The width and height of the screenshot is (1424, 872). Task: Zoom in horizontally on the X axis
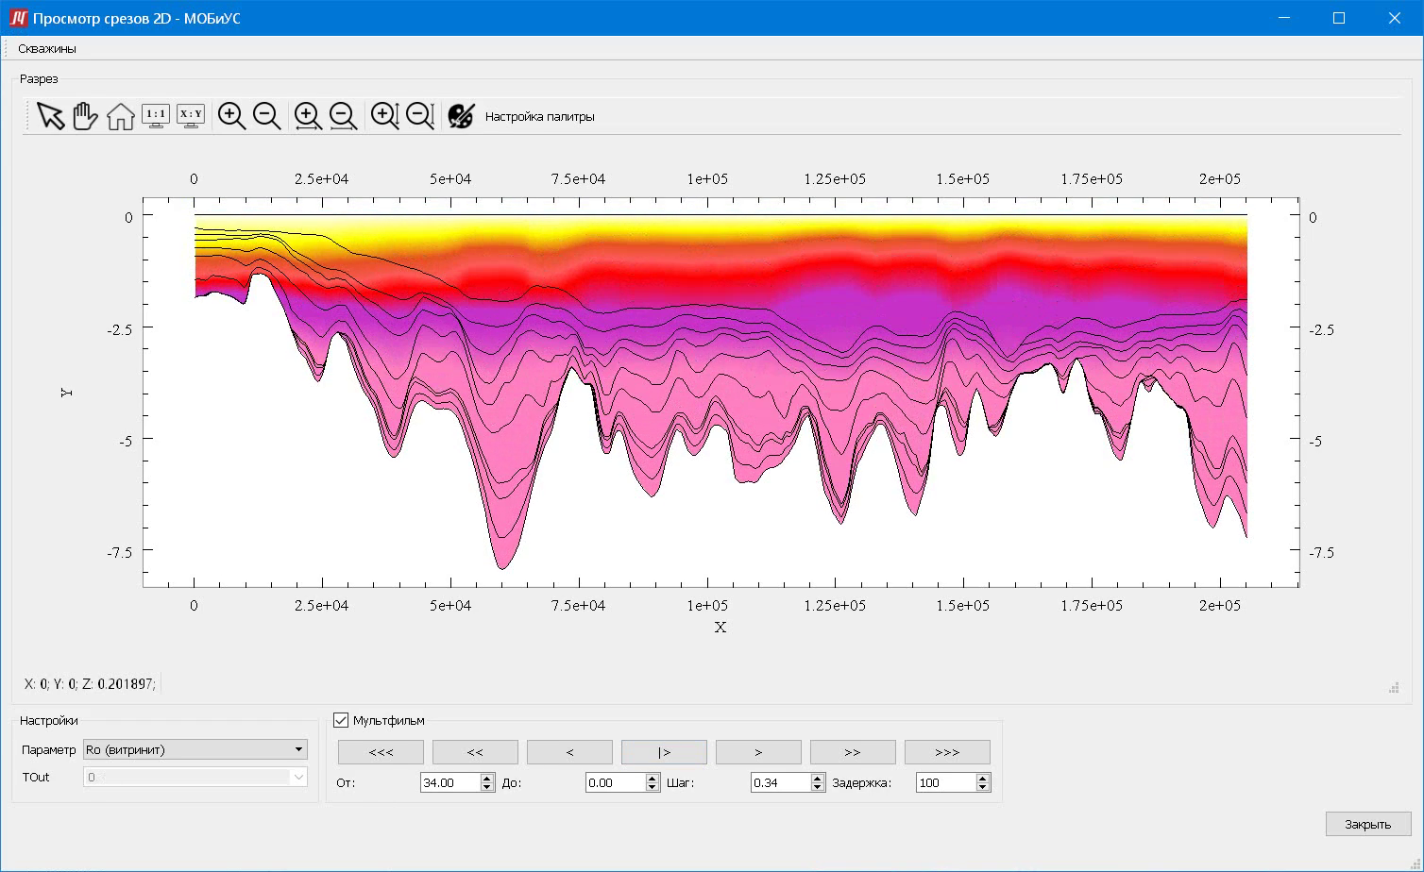(308, 116)
